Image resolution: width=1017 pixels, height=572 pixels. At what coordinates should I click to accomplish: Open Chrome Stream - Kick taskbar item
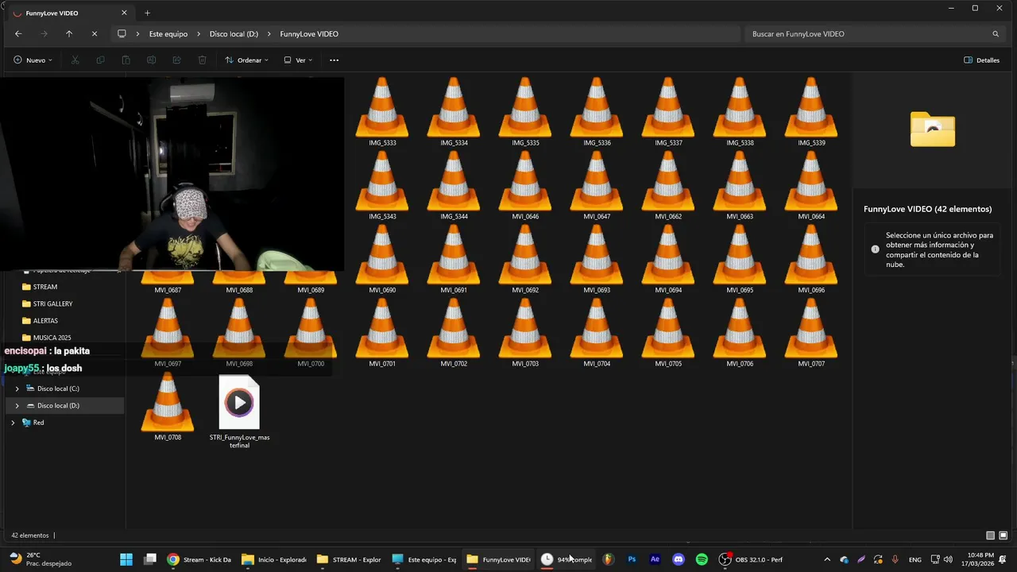(x=199, y=559)
